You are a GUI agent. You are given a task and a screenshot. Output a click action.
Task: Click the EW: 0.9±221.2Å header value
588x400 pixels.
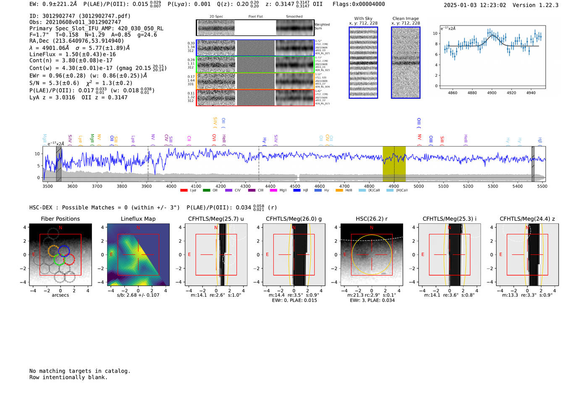click(x=53, y=4)
